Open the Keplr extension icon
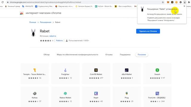 tap(96, 93)
